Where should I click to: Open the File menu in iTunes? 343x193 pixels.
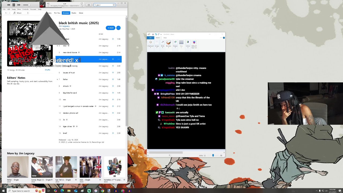[4, 9]
